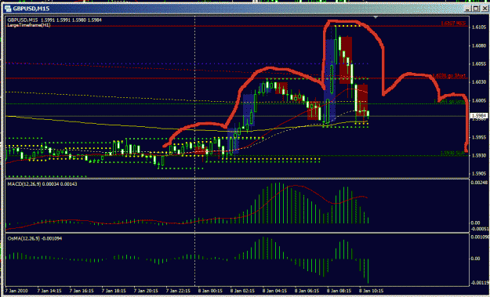This screenshot has width=490, height=297.
Task: Click the MACD(12,26,9) indicator label
Action: (x=42, y=184)
